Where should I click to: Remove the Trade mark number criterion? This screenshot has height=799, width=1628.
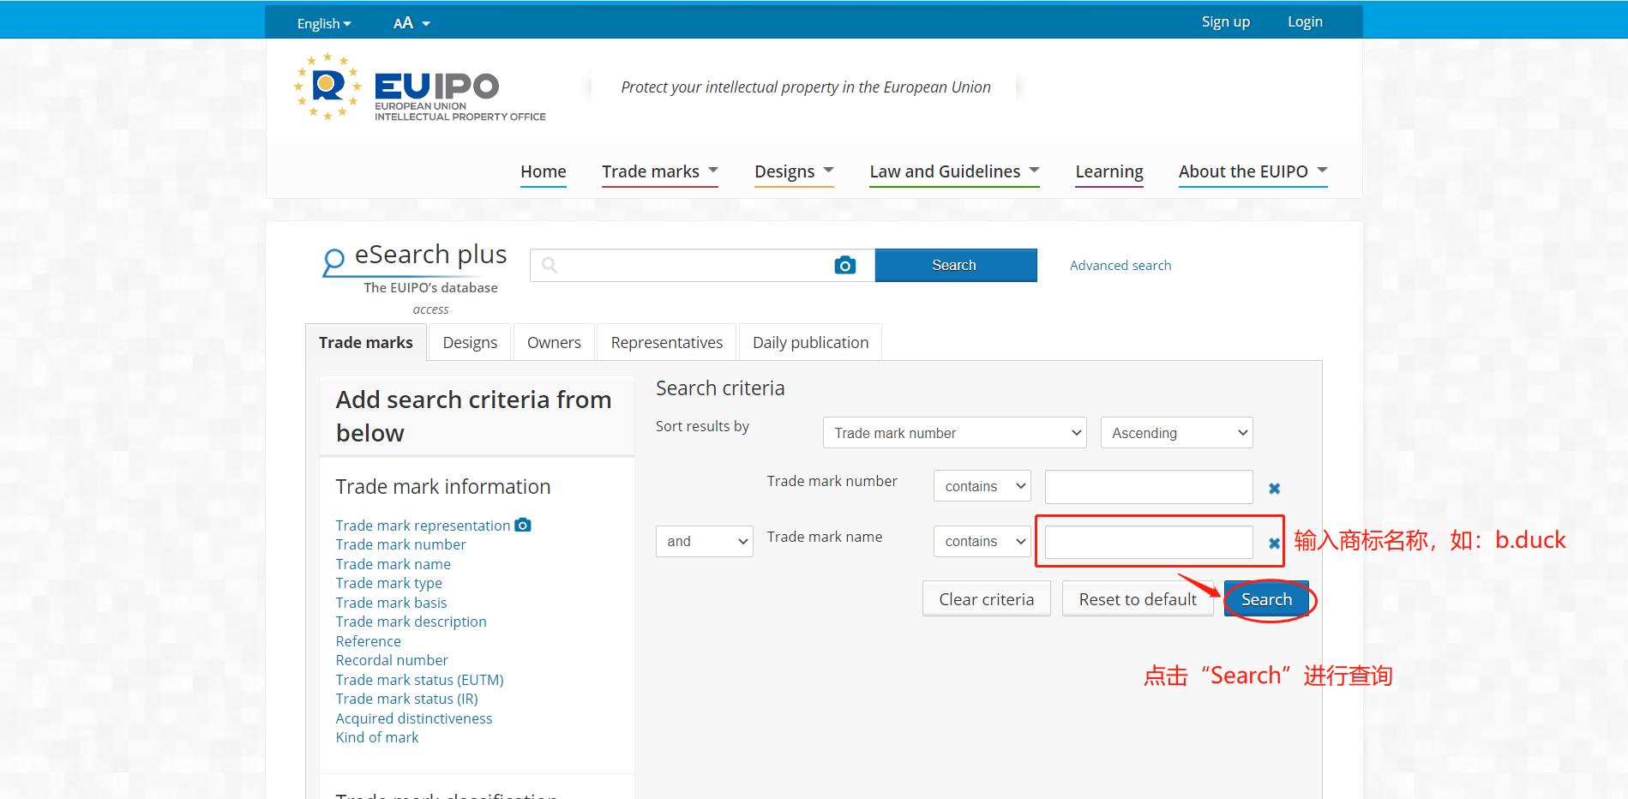pos(1274,488)
